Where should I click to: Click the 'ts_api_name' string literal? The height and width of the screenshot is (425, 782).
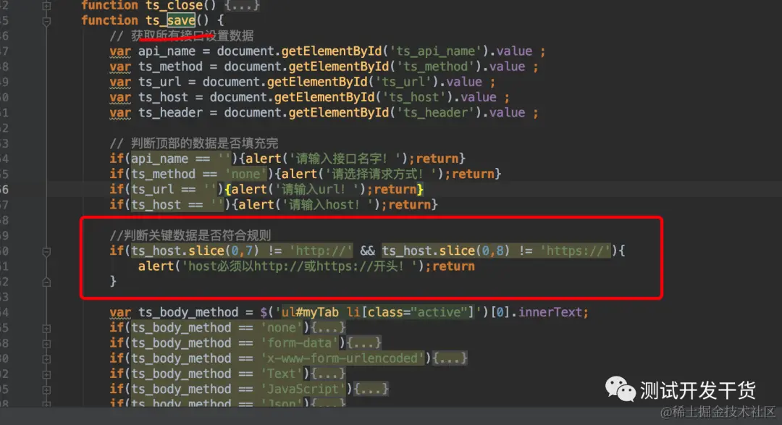click(x=436, y=51)
